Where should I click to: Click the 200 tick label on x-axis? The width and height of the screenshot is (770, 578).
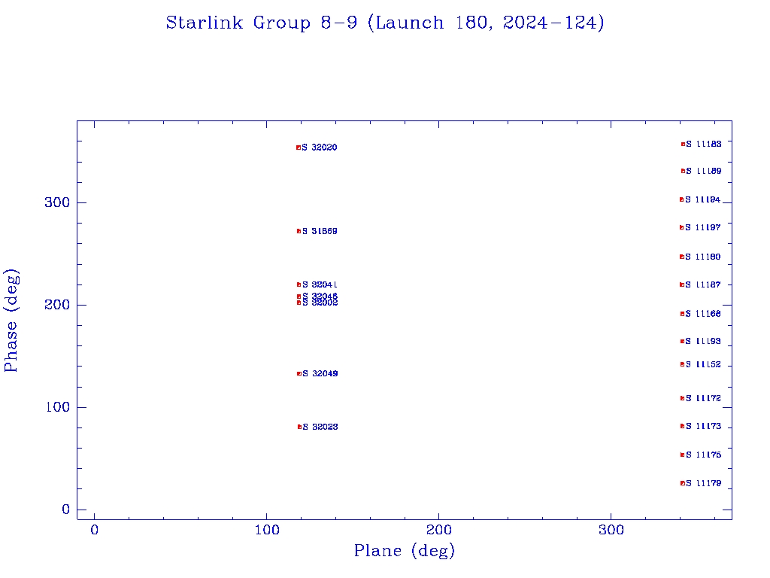click(439, 531)
